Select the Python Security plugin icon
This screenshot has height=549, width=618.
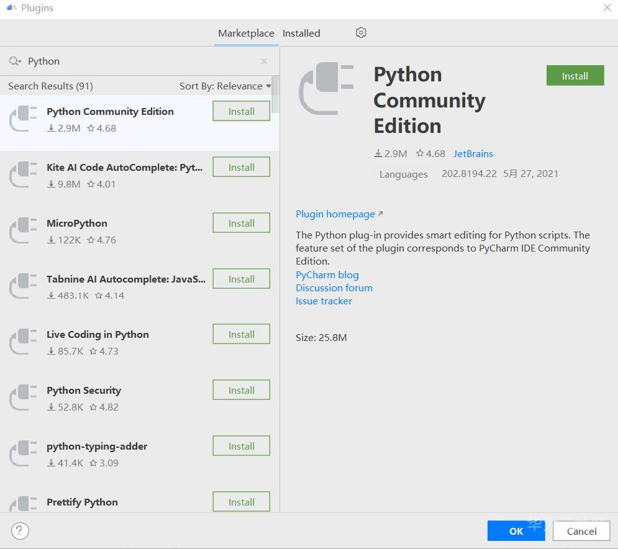pos(24,398)
